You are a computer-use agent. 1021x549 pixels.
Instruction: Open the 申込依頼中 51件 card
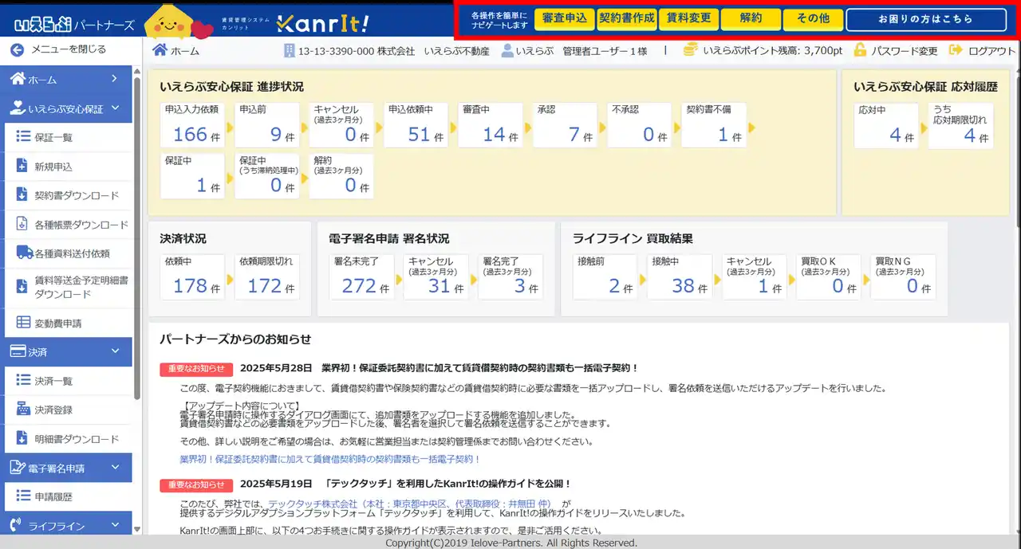416,125
